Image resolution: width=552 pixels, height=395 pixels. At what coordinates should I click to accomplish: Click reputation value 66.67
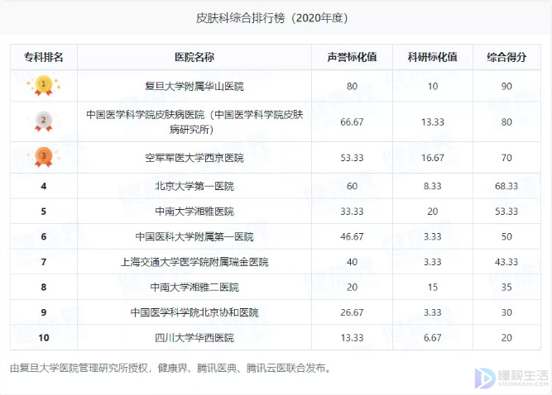coord(352,122)
